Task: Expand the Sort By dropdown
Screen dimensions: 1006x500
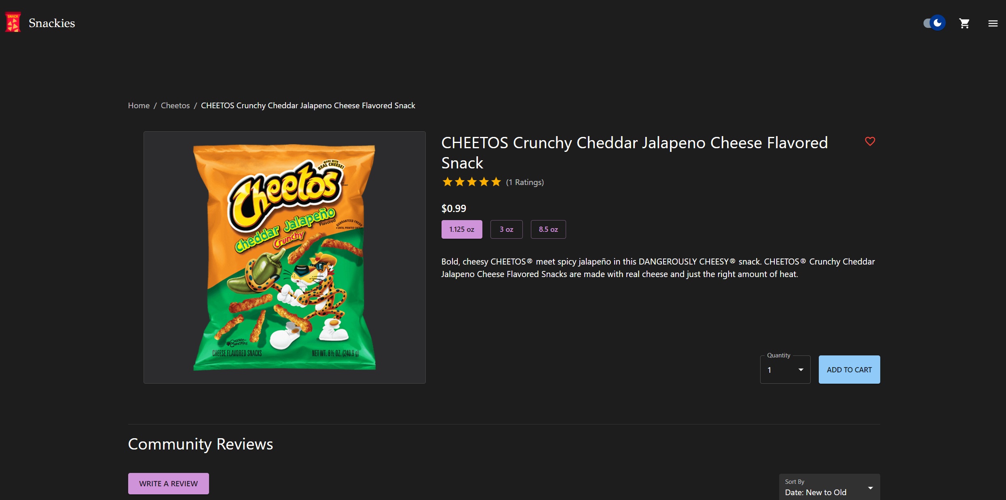Action: 829,487
